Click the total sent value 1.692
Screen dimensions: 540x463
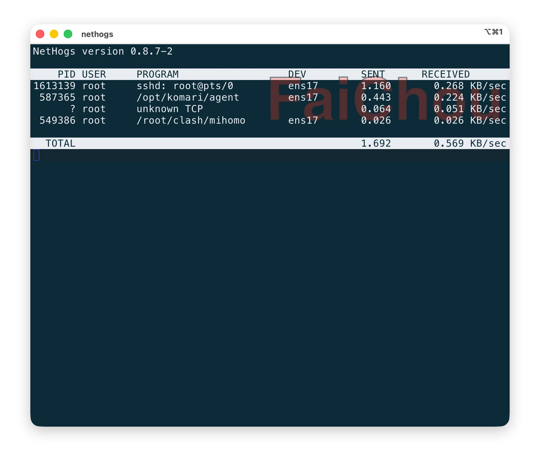[376, 143]
